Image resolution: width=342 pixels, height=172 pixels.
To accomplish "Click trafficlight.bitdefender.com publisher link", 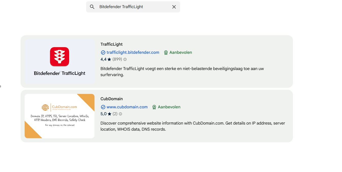I will [x=133, y=53].
